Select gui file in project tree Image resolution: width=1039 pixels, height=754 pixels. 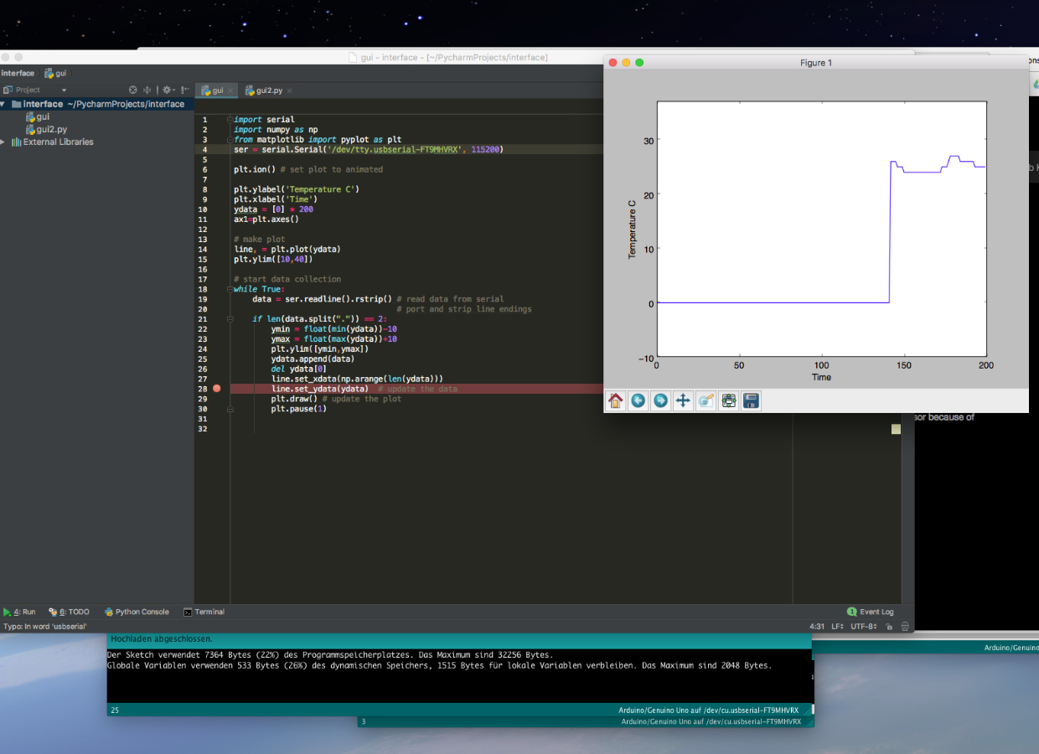tap(37, 117)
